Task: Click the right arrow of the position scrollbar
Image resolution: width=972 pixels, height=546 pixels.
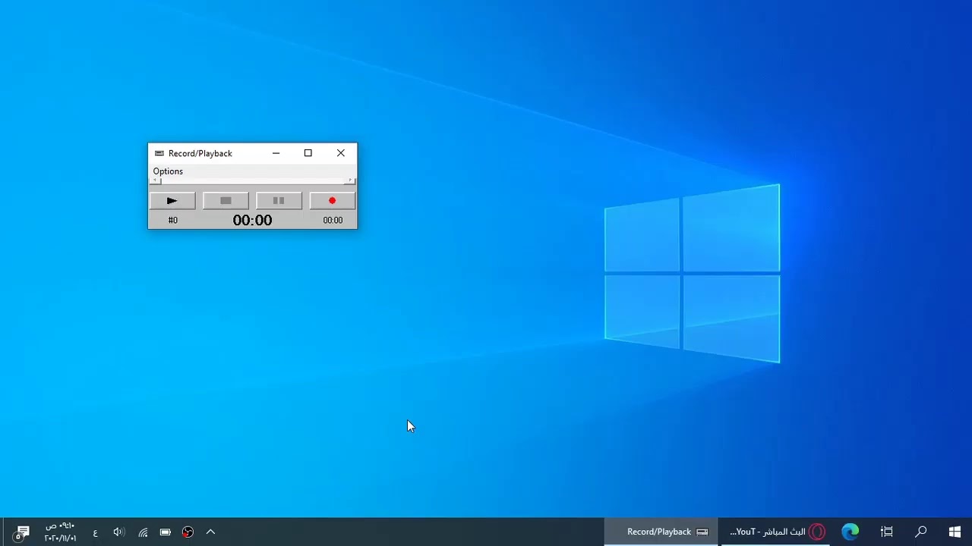Action: pyautogui.click(x=350, y=180)
